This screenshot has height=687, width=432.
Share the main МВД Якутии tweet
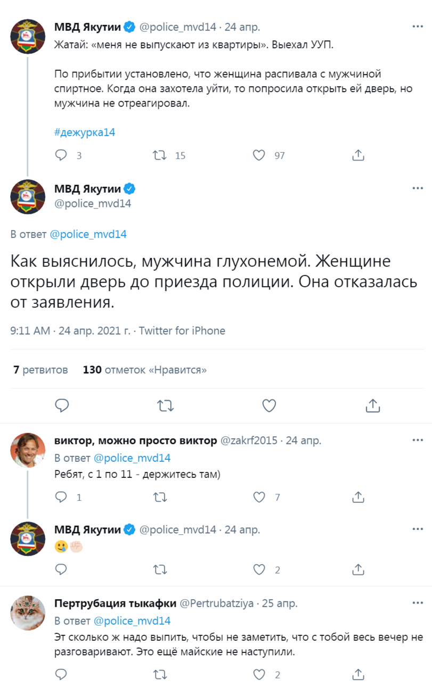[x=373, y=406]
